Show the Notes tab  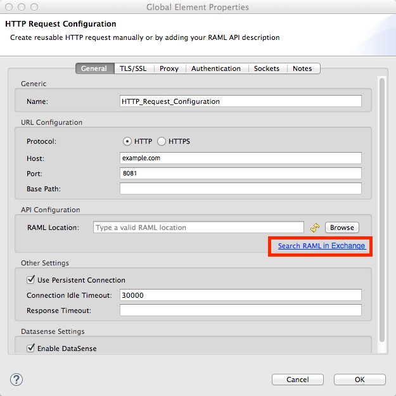pos(302,68)
